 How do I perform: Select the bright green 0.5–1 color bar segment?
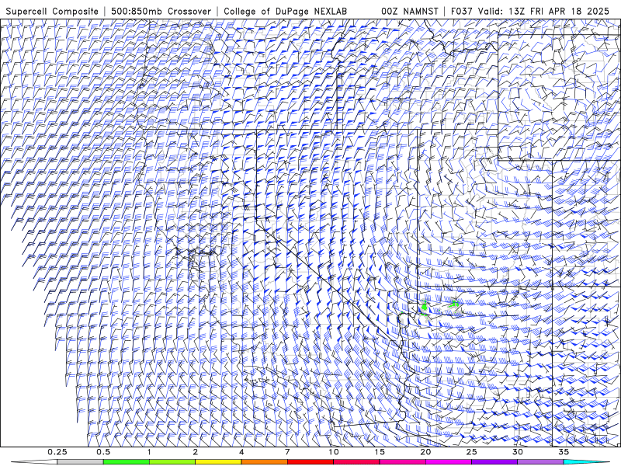pos(127,462)
